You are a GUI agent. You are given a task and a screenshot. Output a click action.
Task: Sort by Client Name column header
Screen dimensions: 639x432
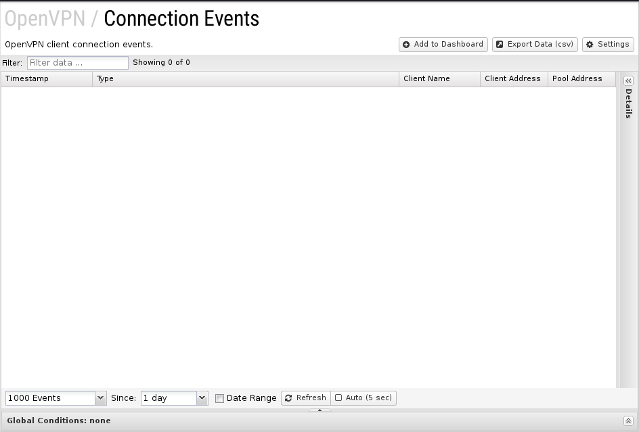(439, 79)
